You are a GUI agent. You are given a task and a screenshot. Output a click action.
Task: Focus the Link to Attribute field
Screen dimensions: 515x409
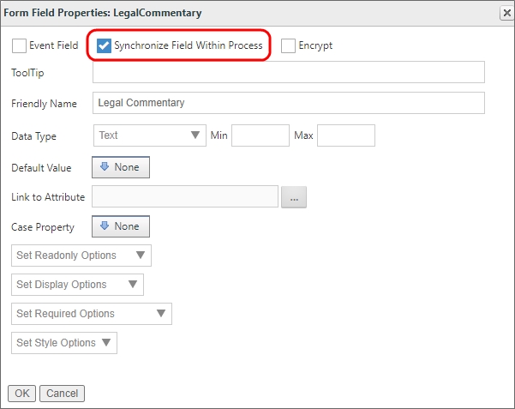pos(185,197)
